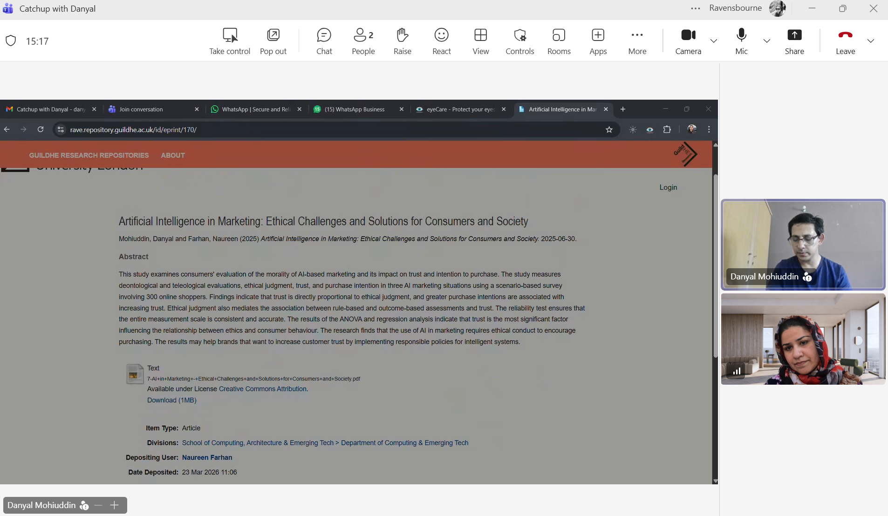Expand the Camera options arrow
Viewport: 888px width, 516px height.
[x=714, y=41]
